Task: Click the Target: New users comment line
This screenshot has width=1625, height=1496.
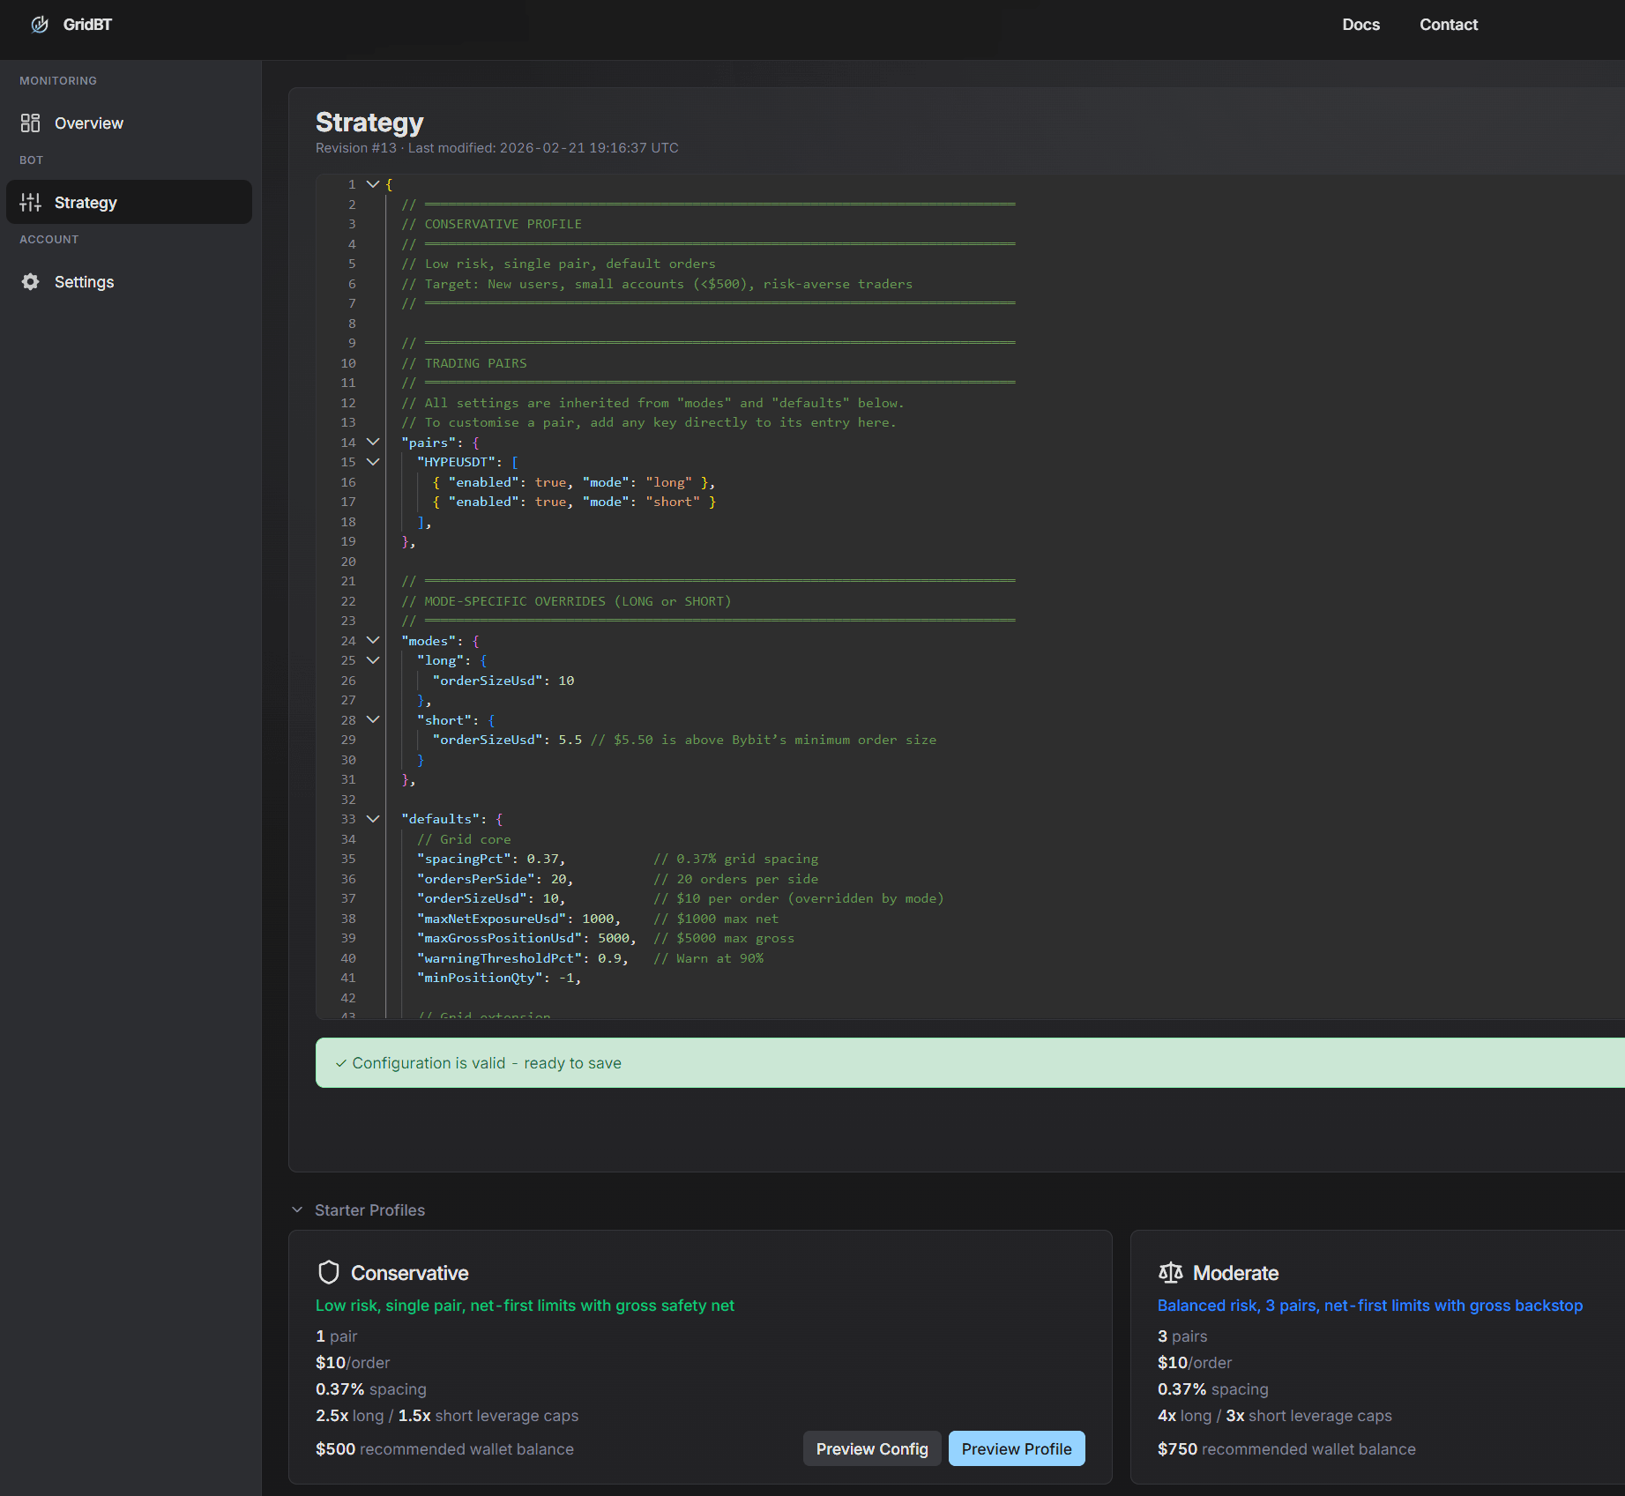Action: 657,284
